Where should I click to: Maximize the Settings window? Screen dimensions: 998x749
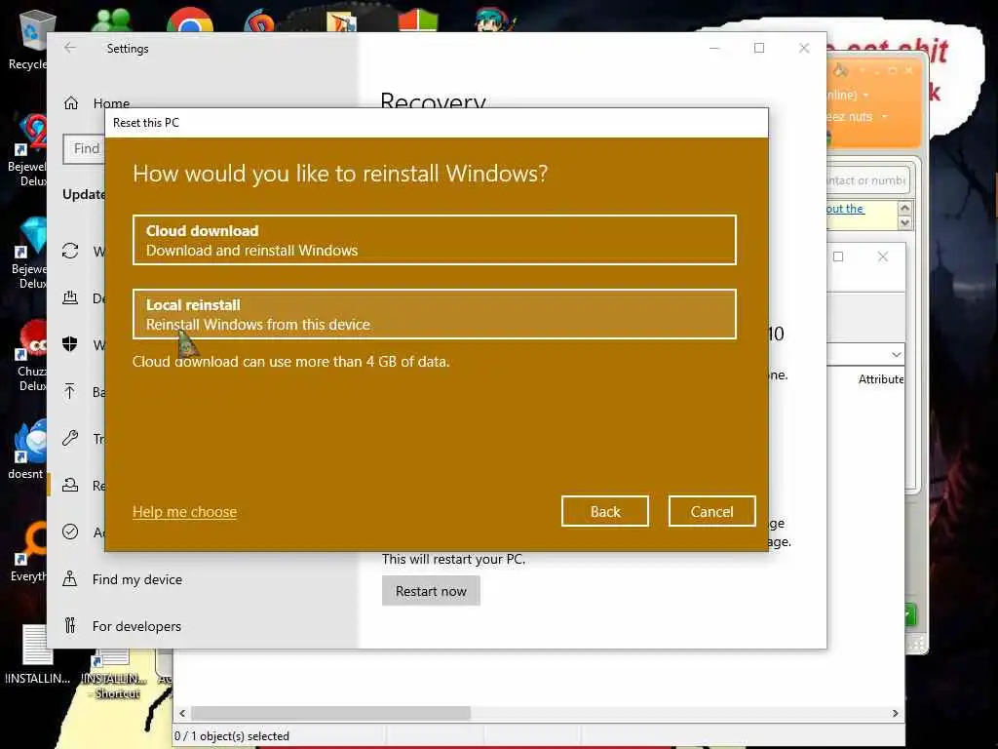click(758, 48)
